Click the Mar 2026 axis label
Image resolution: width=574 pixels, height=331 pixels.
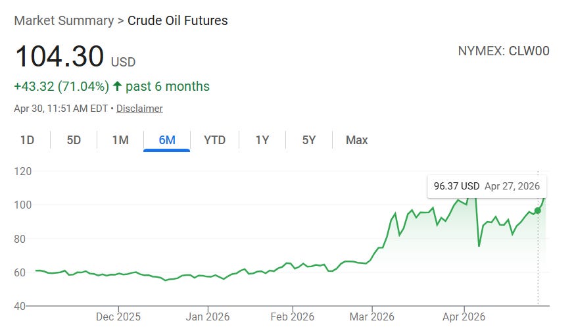pyautogui.click(x=372, y=317)
